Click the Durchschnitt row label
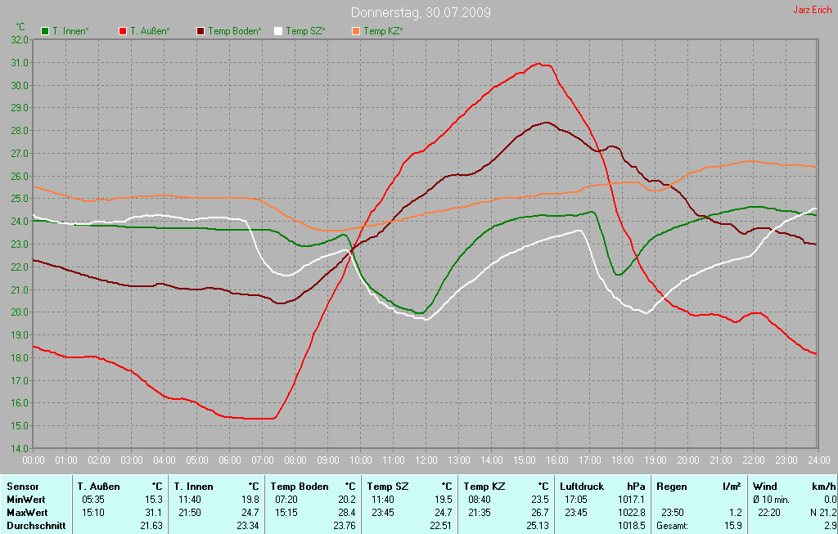Viewport: 838px width, 534px height. click(x=33, y=526)
